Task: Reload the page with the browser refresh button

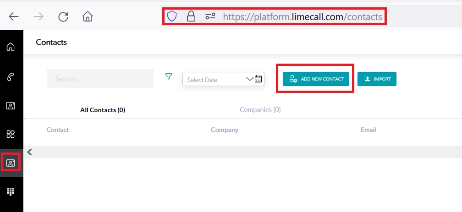Action: coord(63,17)
